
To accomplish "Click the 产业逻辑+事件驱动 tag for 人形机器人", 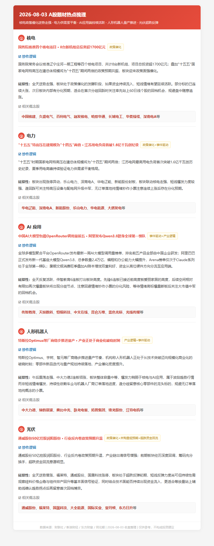I will [x=137, y=340].
